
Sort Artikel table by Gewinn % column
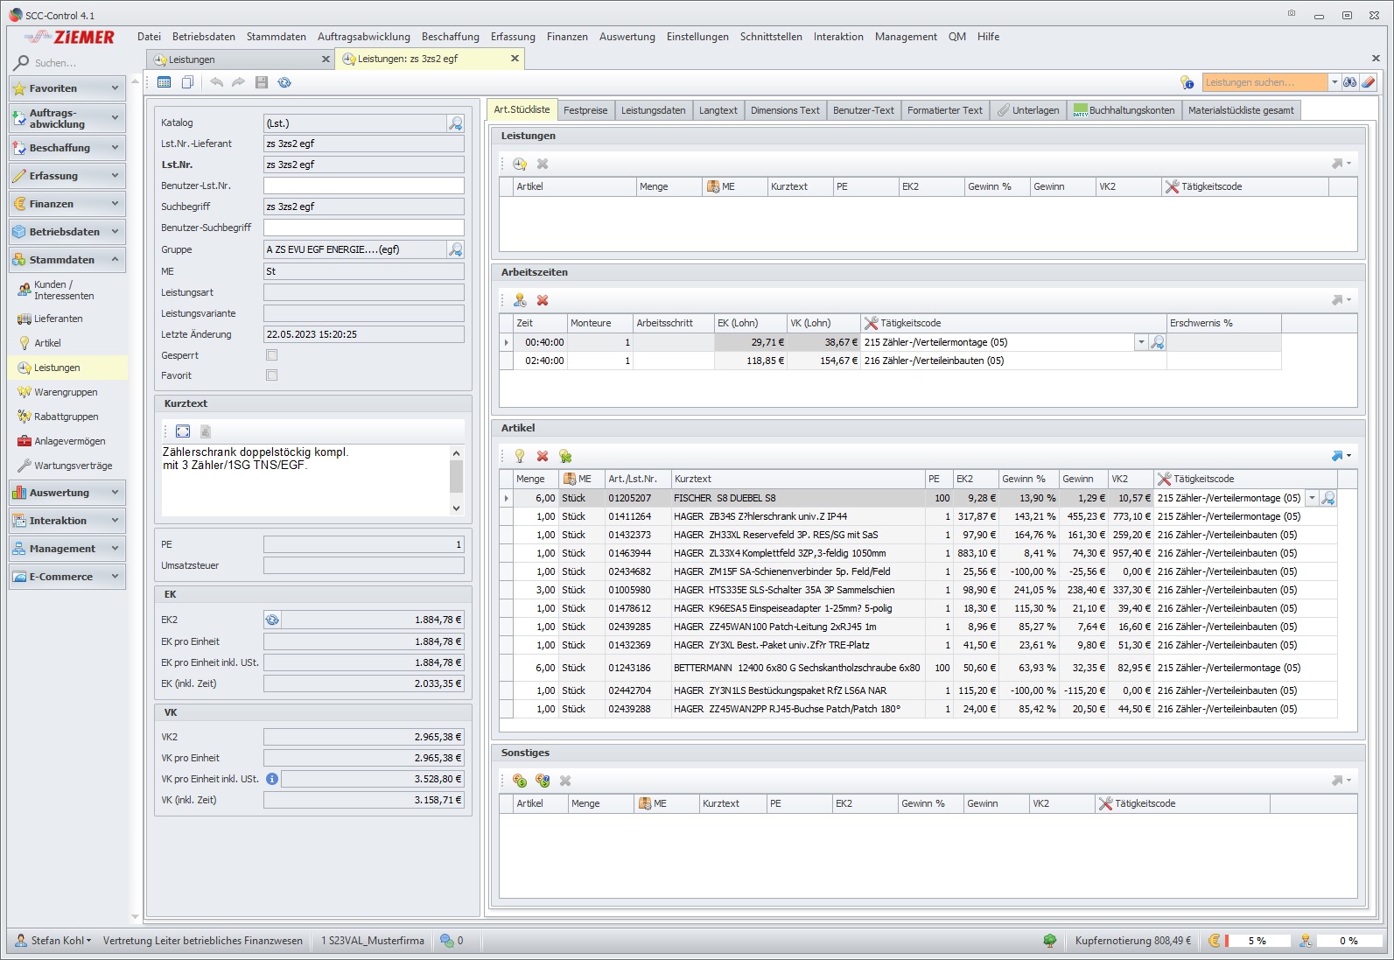click(1028, 479)
